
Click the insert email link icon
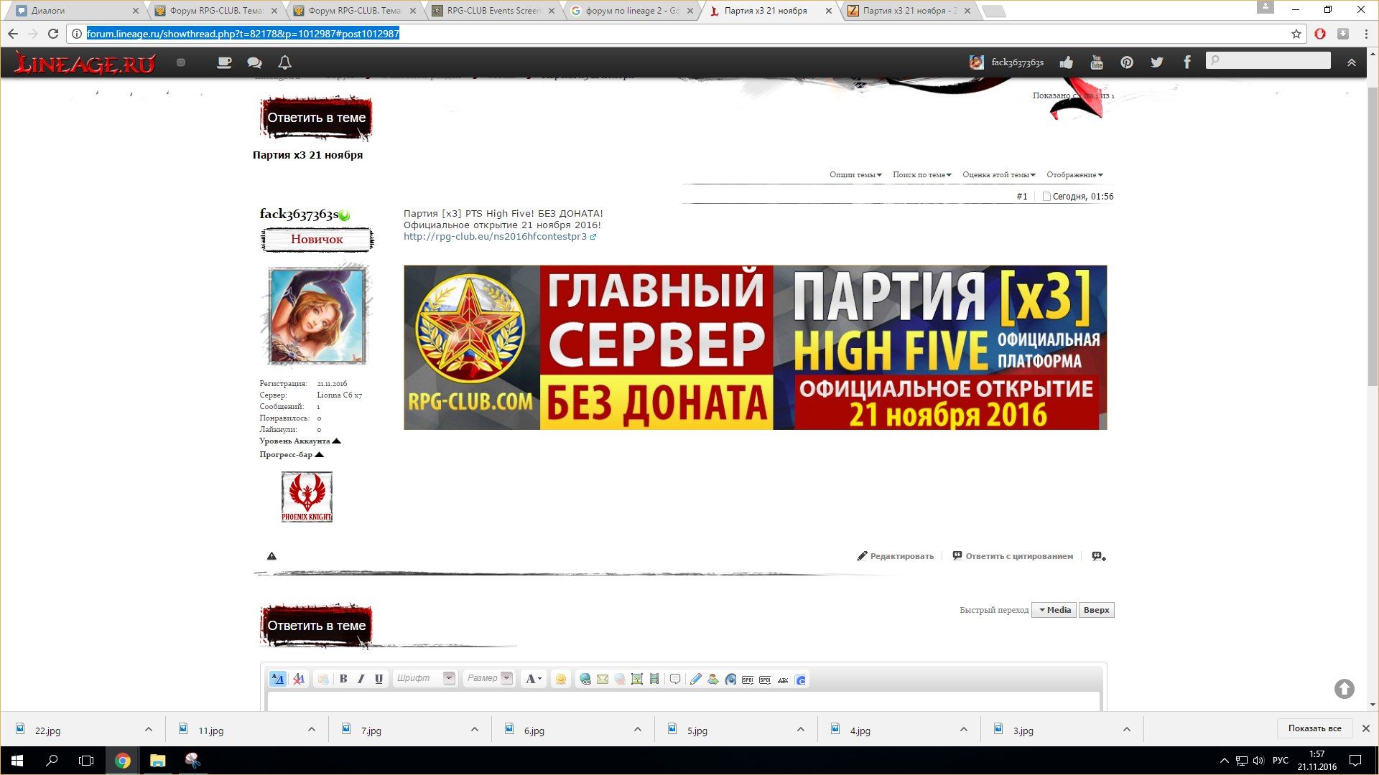click(x=603, y=679)
